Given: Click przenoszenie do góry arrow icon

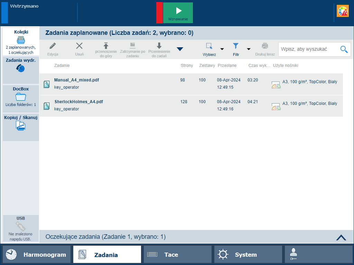Looking at the screenshot, I should pyautogui.click(x=106, y=46).
